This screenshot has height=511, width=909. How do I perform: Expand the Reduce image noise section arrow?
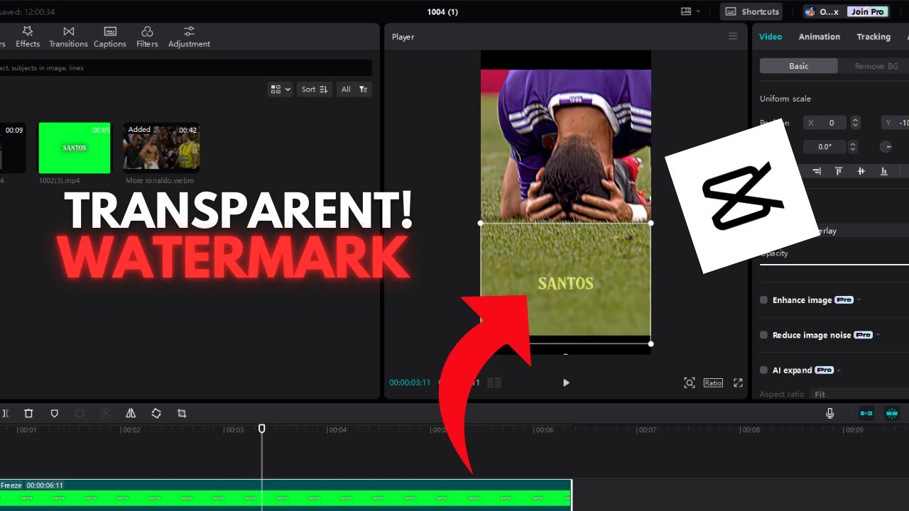(x=878, y=335)
